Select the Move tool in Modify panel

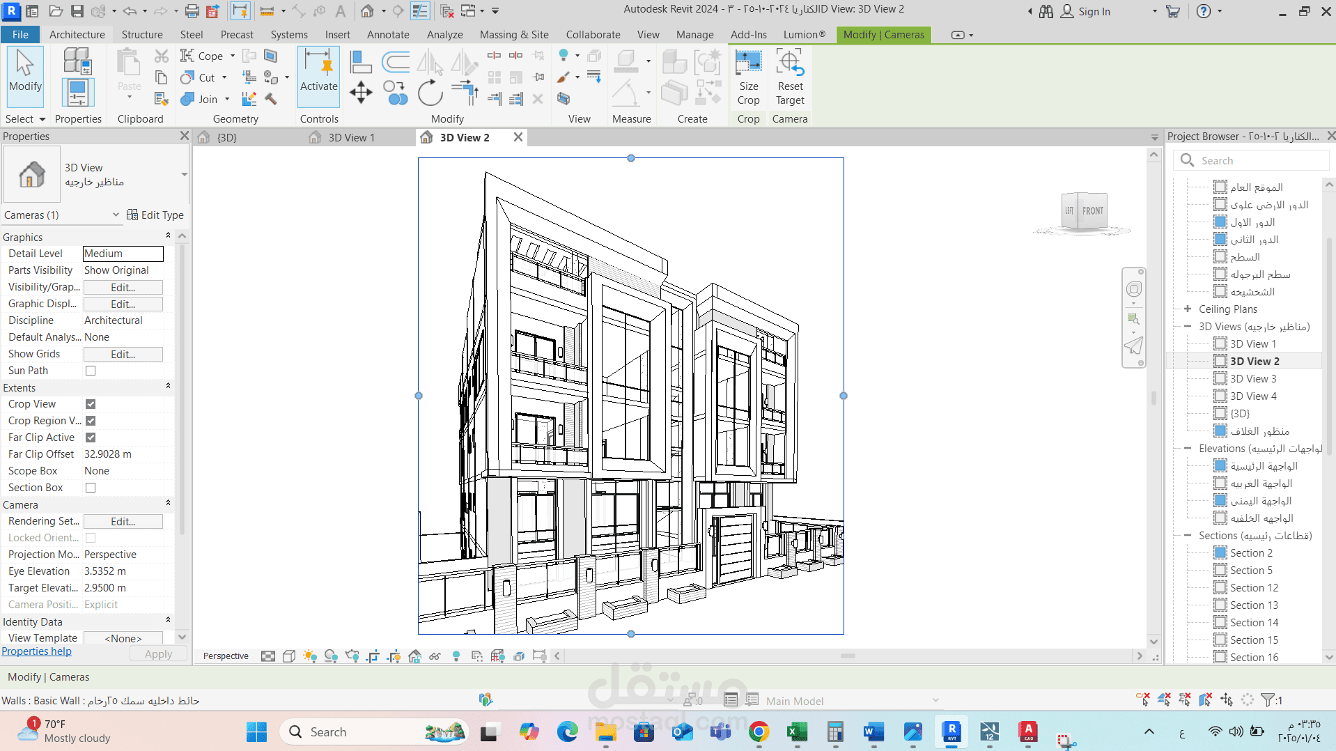[x=361, y=93]
